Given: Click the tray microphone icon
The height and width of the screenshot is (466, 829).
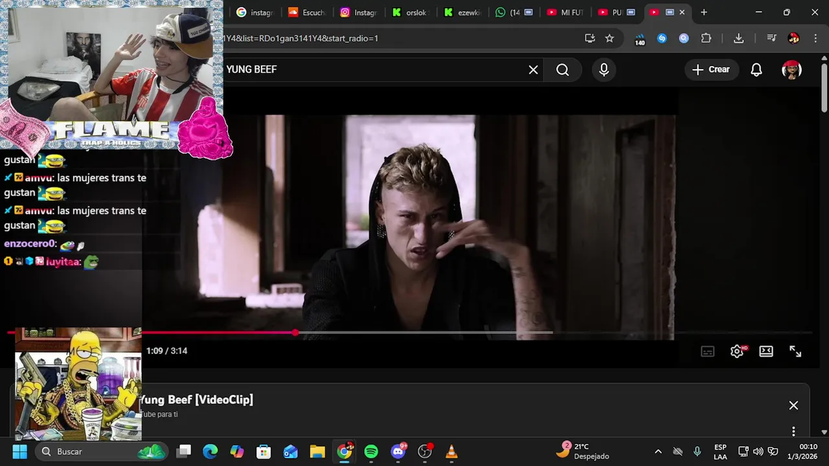Looking at the screenshot, I should (x=698, y=452).
